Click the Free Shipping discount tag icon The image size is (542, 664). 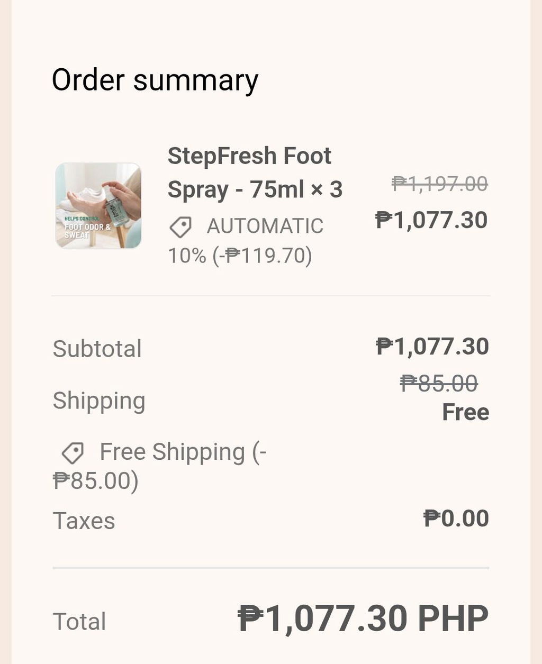tap(73, 453)
